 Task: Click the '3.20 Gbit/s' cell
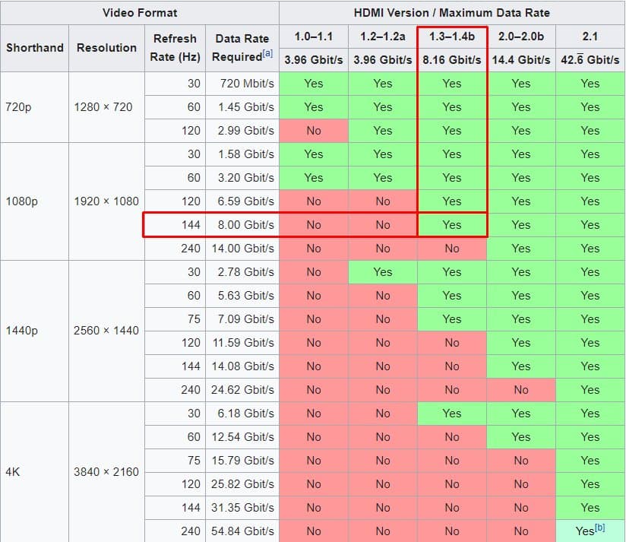coord(242,178)
